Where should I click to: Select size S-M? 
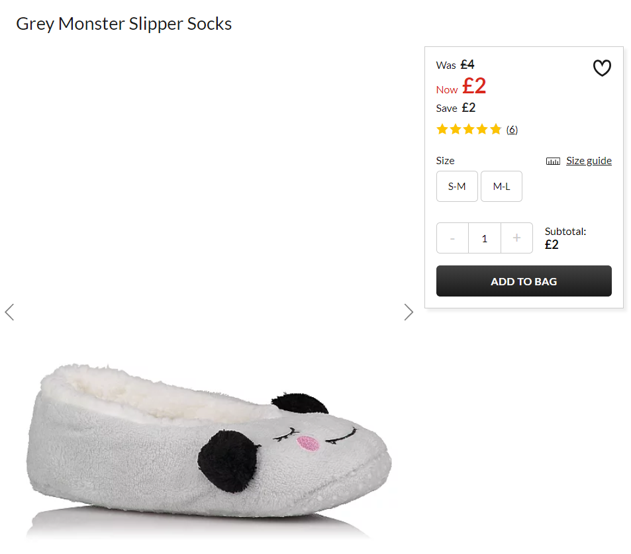(457, 186)
